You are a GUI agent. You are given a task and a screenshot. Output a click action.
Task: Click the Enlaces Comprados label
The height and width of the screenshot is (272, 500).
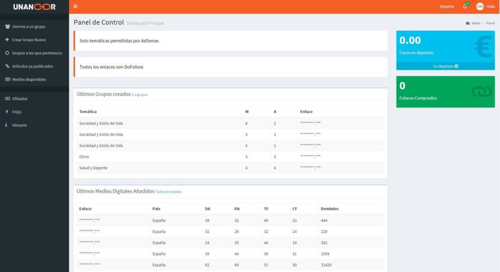point(418,98)
